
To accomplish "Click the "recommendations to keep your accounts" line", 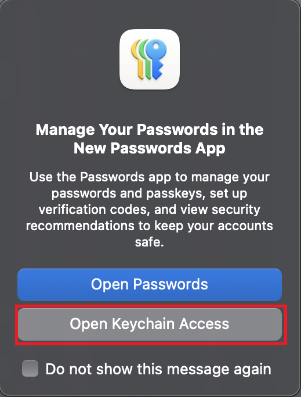I will [150, 226].
